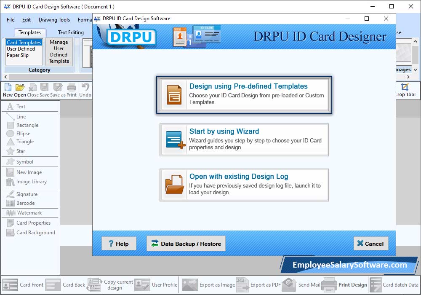Click ribbon scroll left arrow
421x295 pixels.
(5, 77)
